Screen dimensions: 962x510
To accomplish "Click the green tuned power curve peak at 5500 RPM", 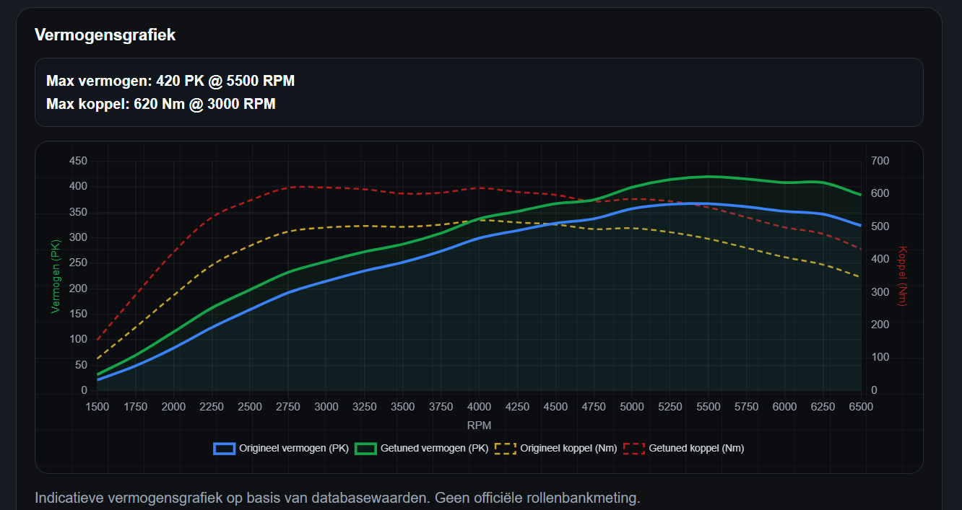I will pyautogui.click(x=708, y=176).
